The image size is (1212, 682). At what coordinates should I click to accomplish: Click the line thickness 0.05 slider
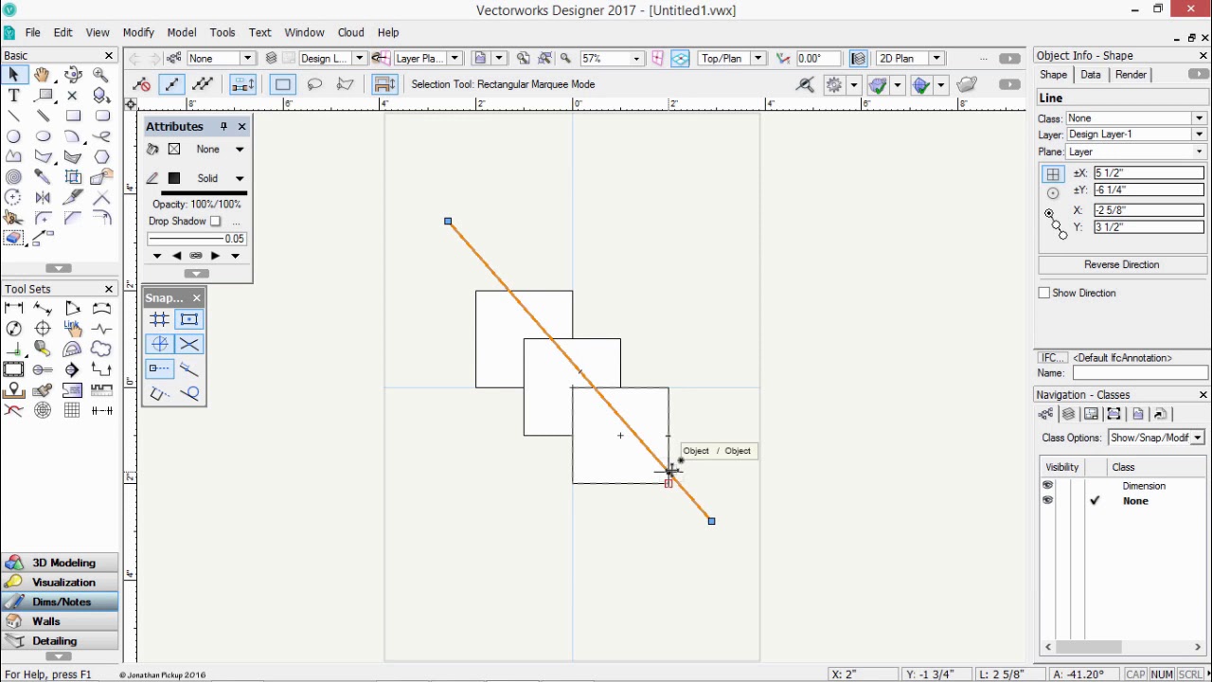click(197, 239)
